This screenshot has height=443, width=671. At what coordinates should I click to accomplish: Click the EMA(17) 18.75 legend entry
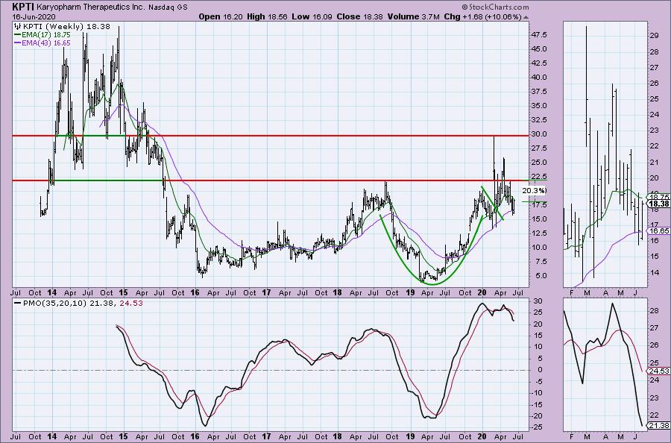pyautogui.click(x=45, y=34)
